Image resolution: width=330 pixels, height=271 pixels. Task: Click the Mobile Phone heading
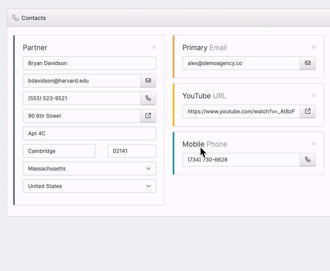tap(205, 144)
